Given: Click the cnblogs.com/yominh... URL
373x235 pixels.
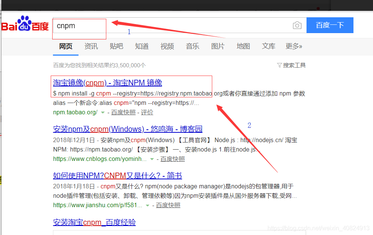Looking at the screenshot, I should click(x=100, y=159).
